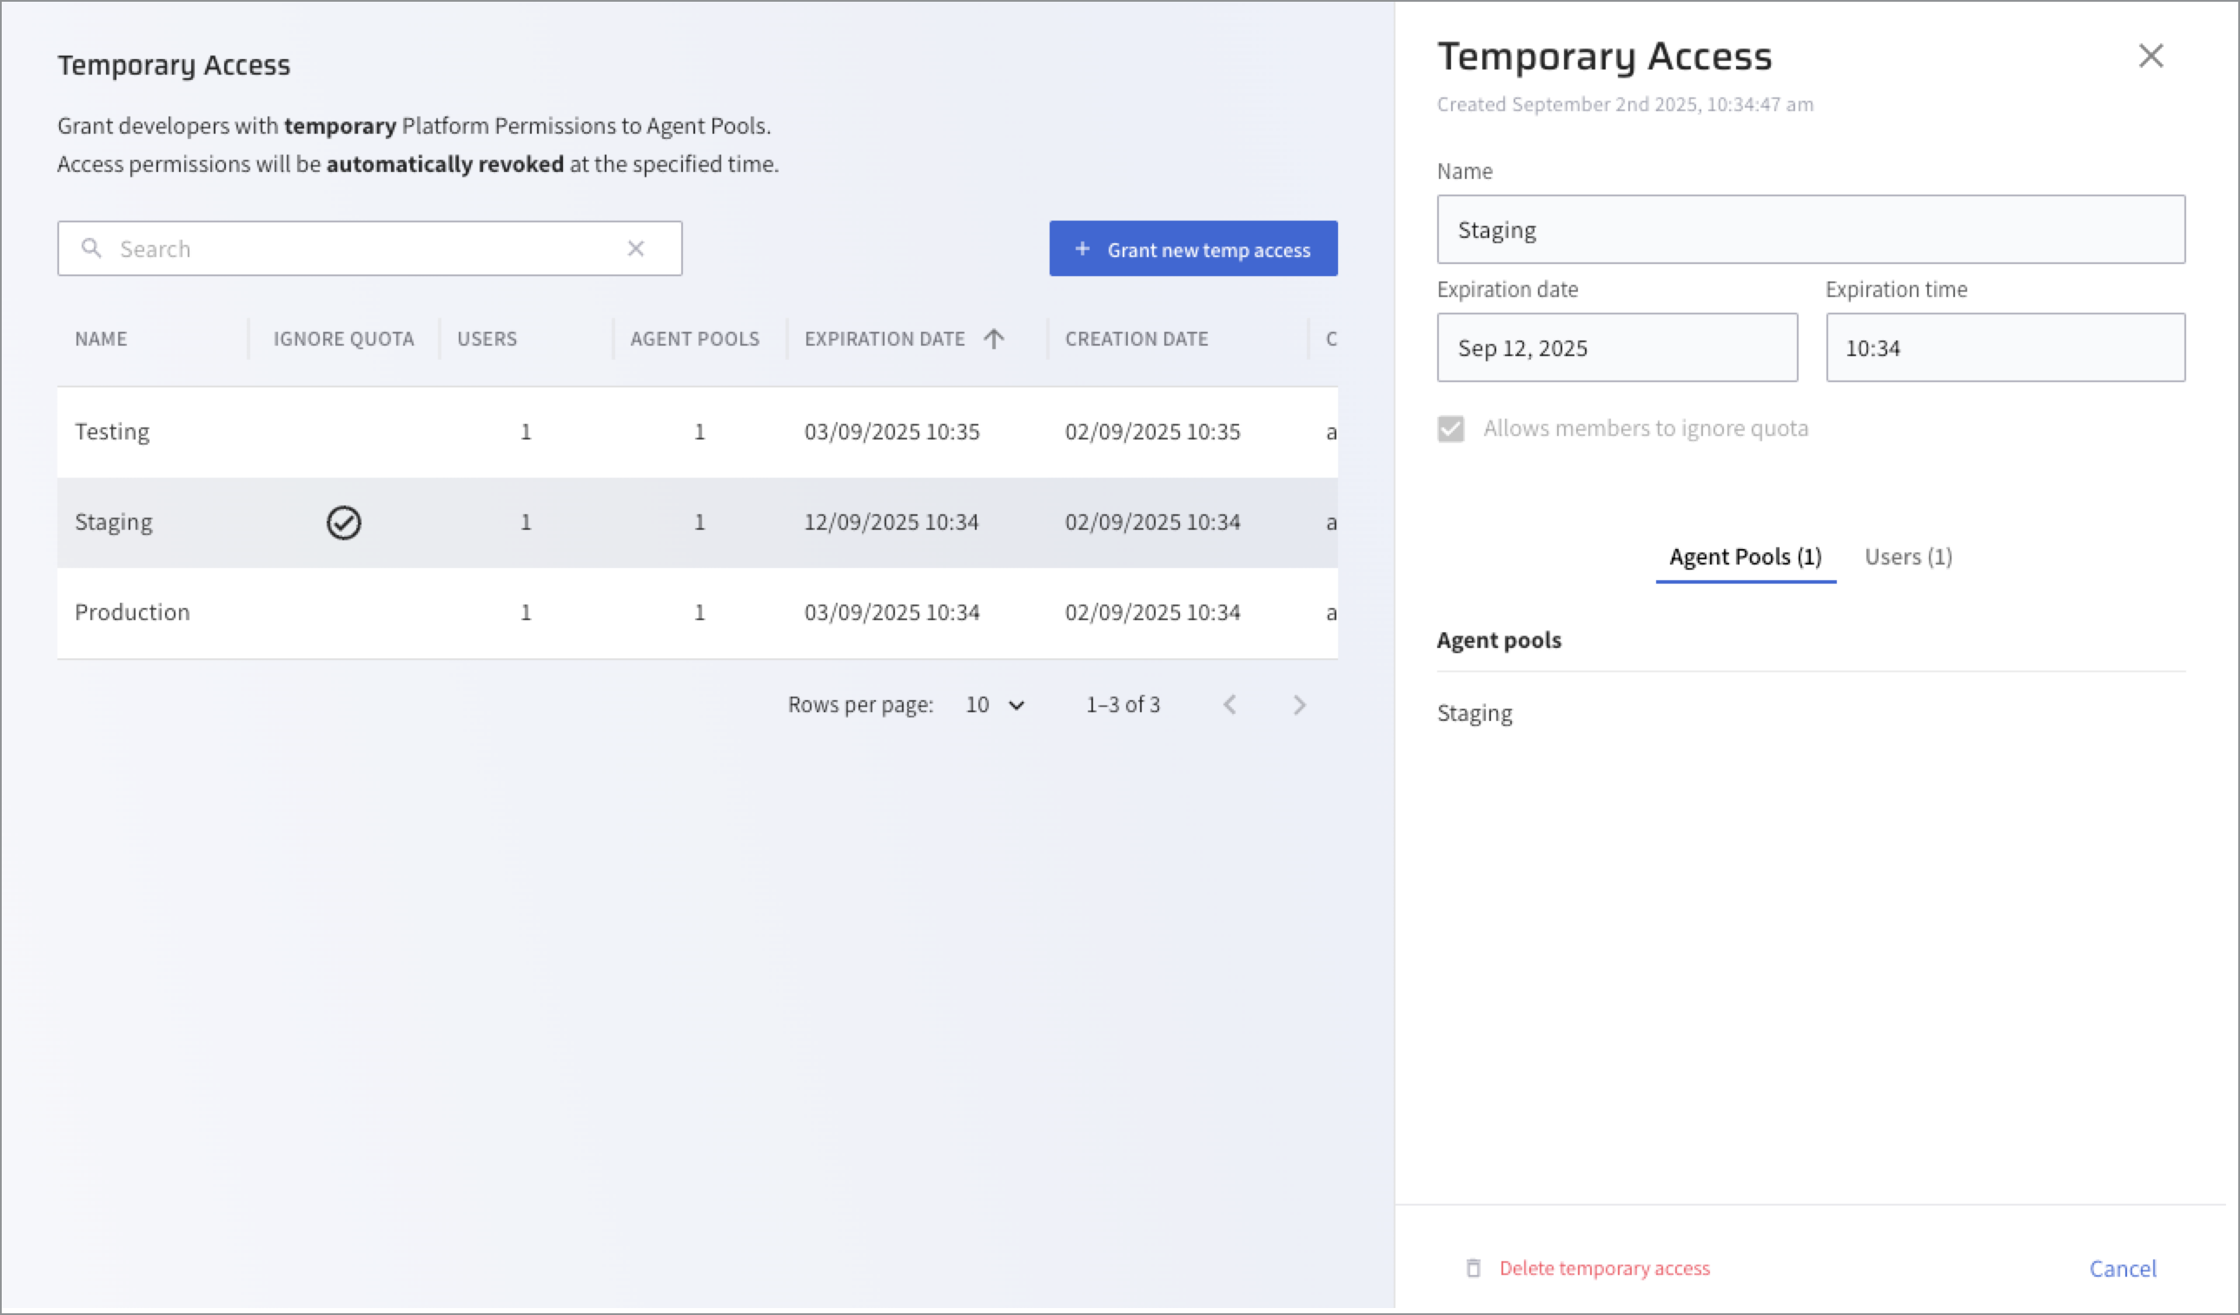Go to previous page of results

coord(1230,704)
